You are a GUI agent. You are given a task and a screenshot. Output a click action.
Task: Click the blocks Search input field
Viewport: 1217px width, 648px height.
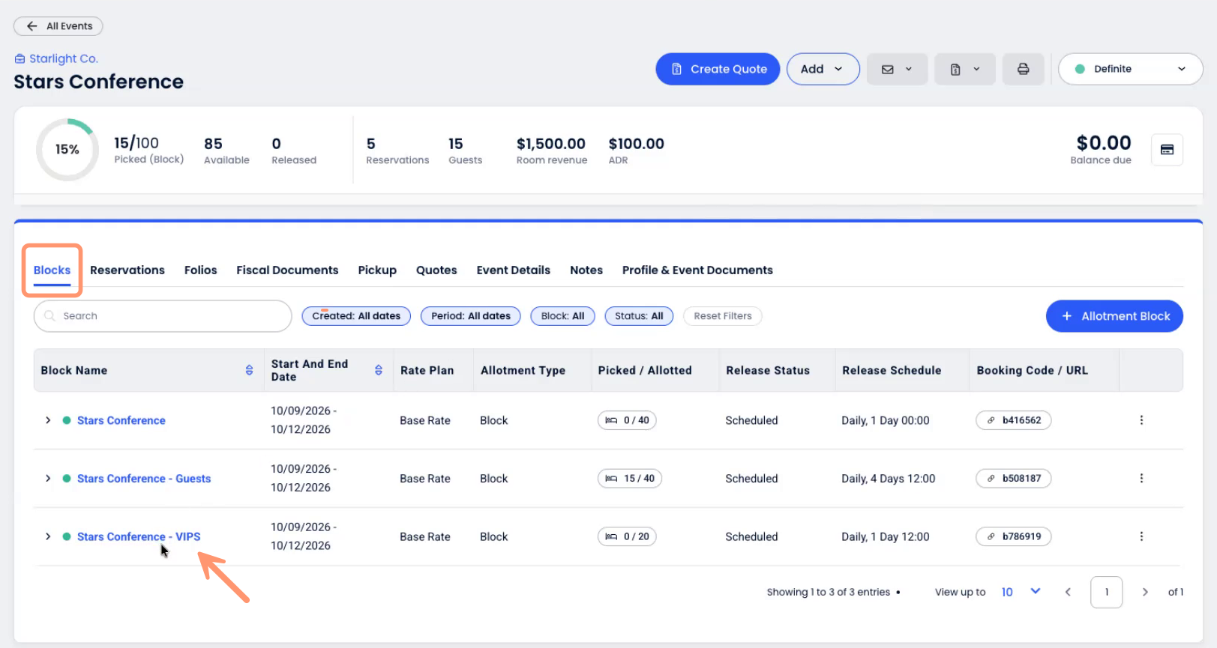tap(163, 316)
